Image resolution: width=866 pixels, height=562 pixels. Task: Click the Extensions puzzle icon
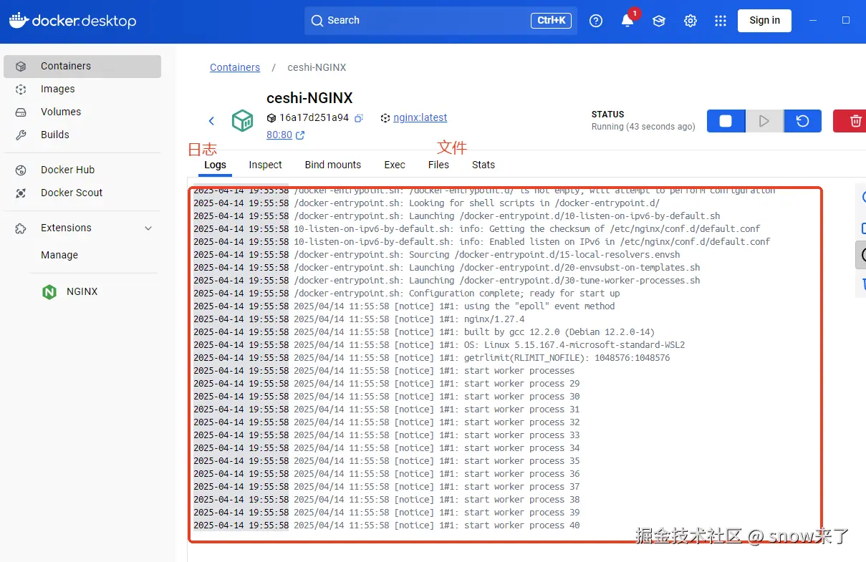[x=21, y=228]
